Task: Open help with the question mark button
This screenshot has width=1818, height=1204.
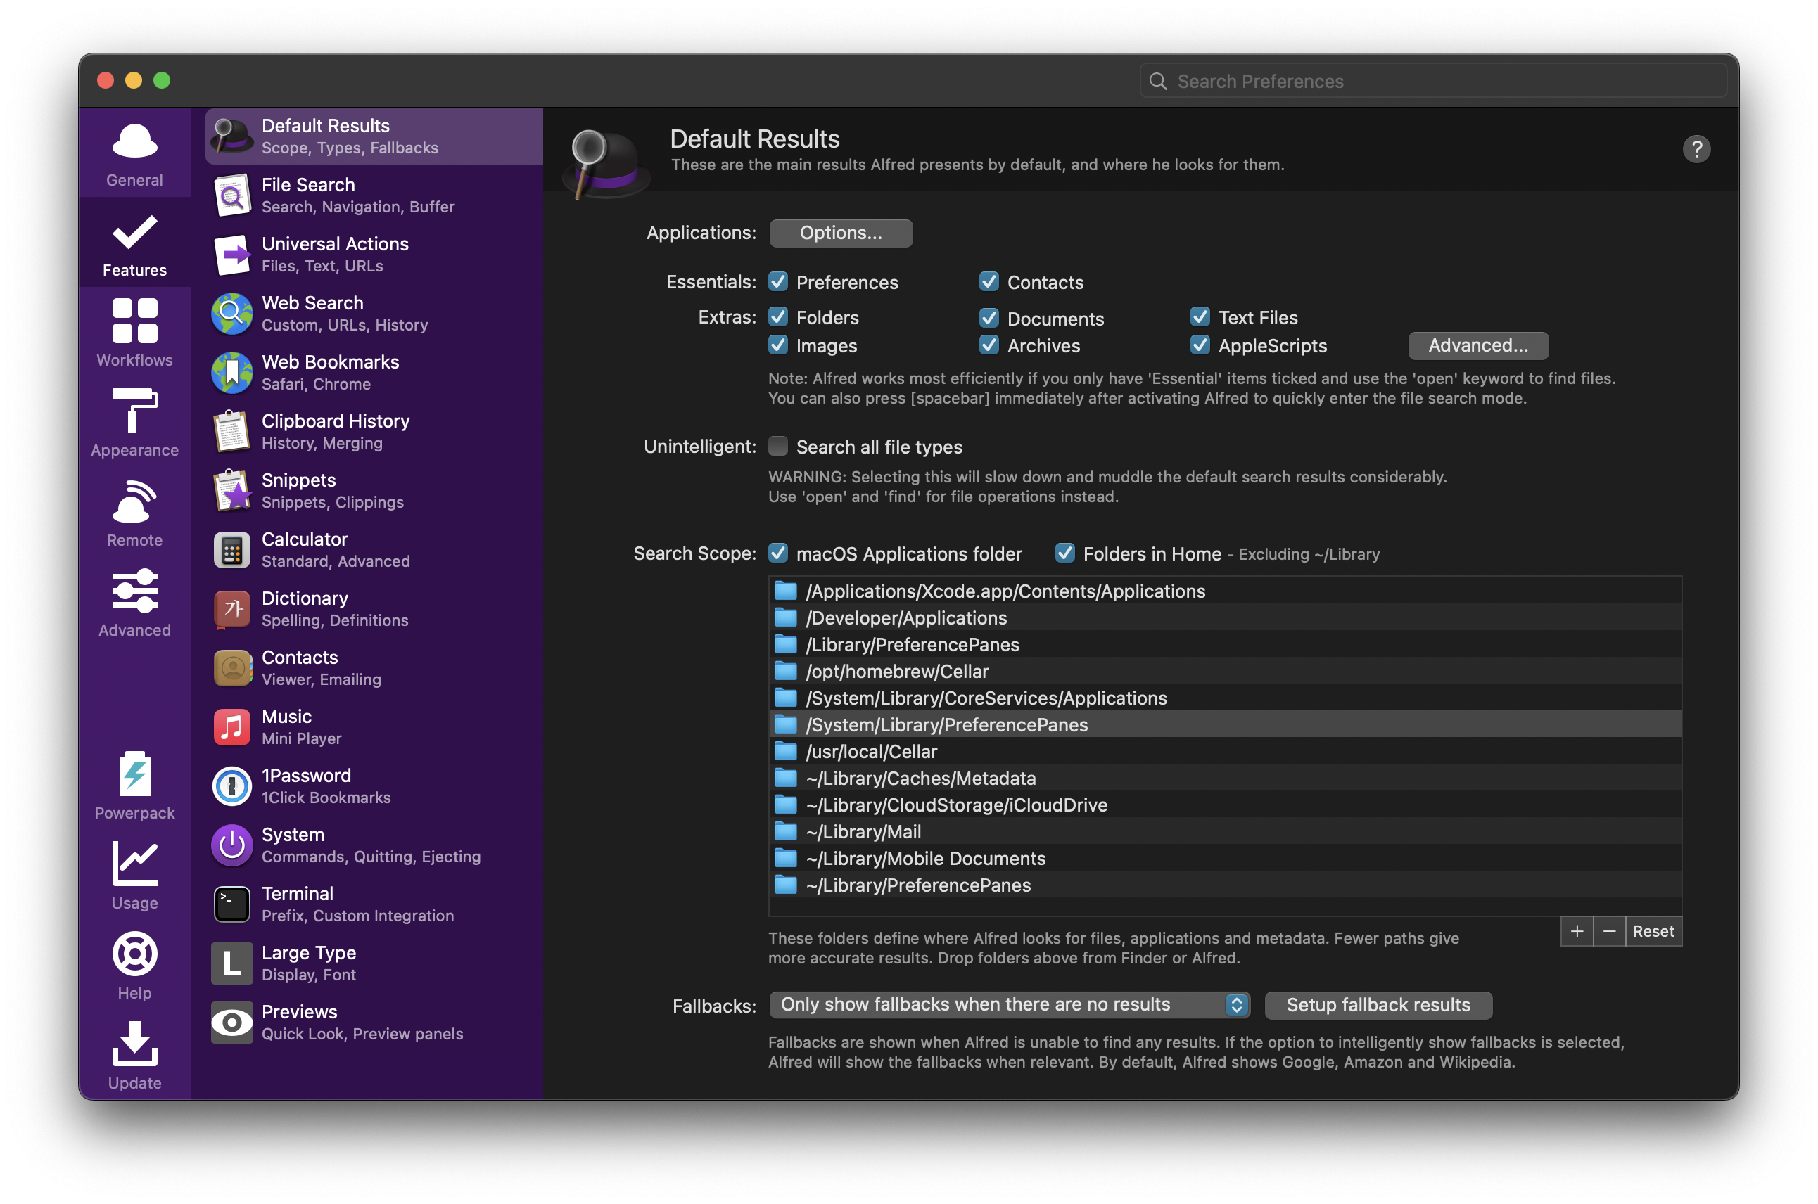Action: (1697, 149)
